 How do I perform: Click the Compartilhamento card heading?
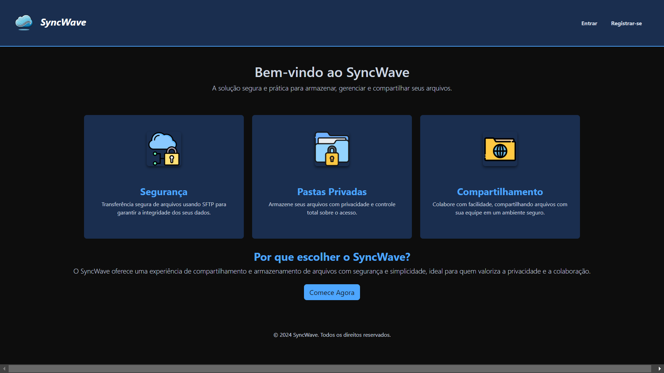(x=500, y=192)
